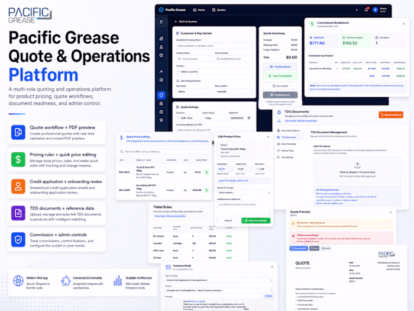Click the person profile icon in dark sidebar

pos(161,47)
